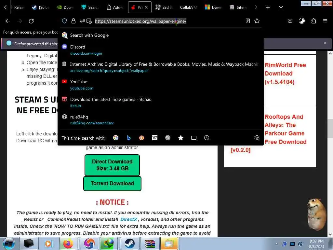This screenshot has width=333, height=250.
Task: Click the hamster mascot image
Action: [x=317, y=214]
